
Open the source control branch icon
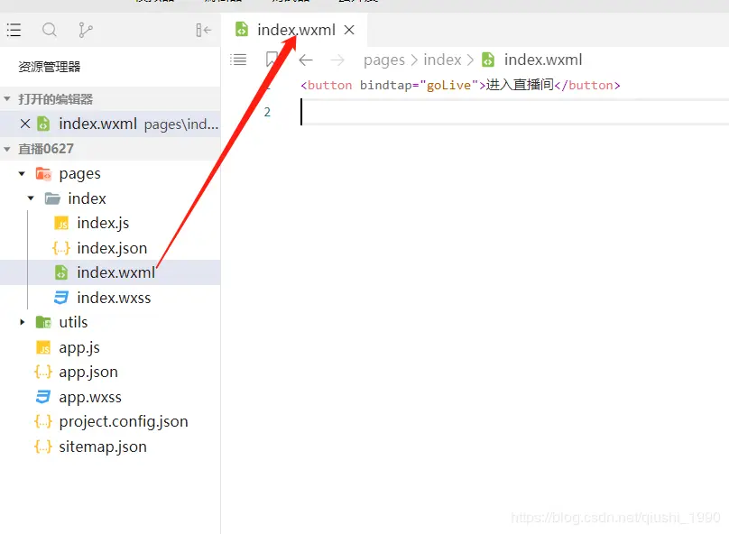(x=85, y=30)
